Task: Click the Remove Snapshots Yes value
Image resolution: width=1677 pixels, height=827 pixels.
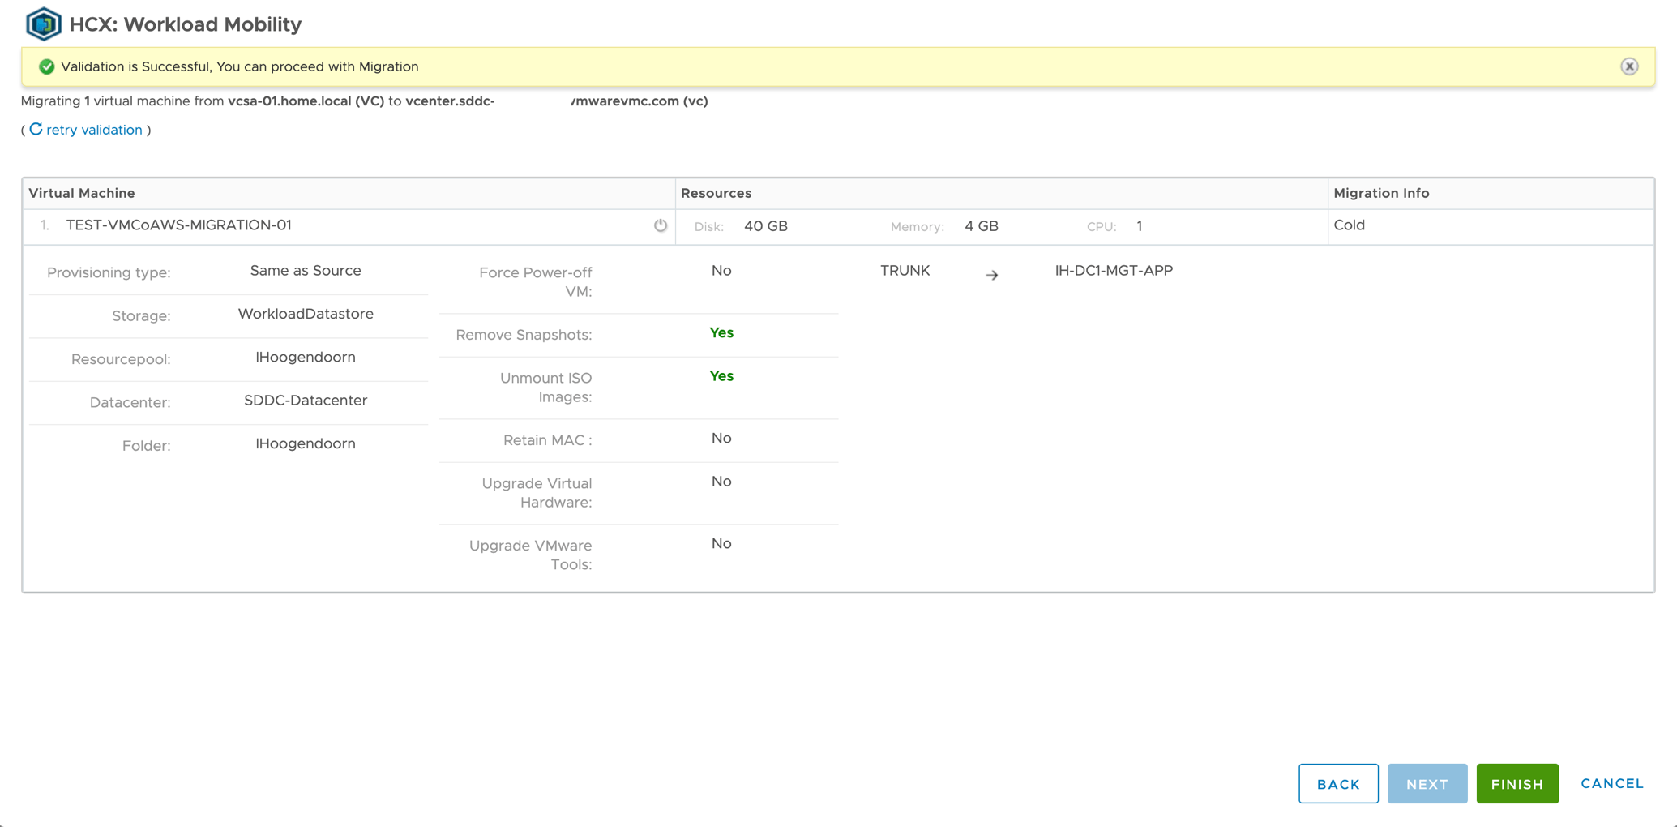Action: tap(721, 333)
